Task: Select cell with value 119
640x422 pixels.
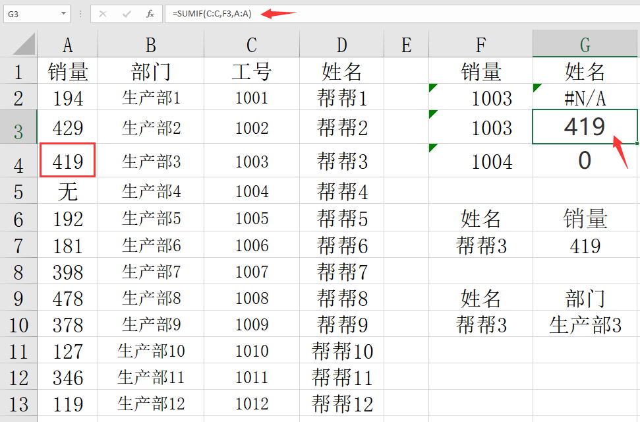Action: 68,404
